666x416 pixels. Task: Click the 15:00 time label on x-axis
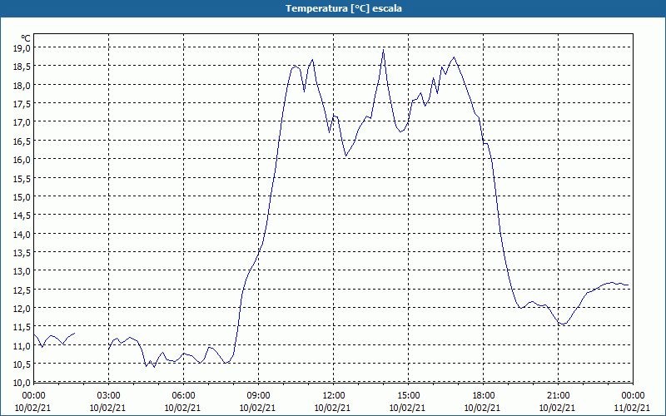pos(408,396)
